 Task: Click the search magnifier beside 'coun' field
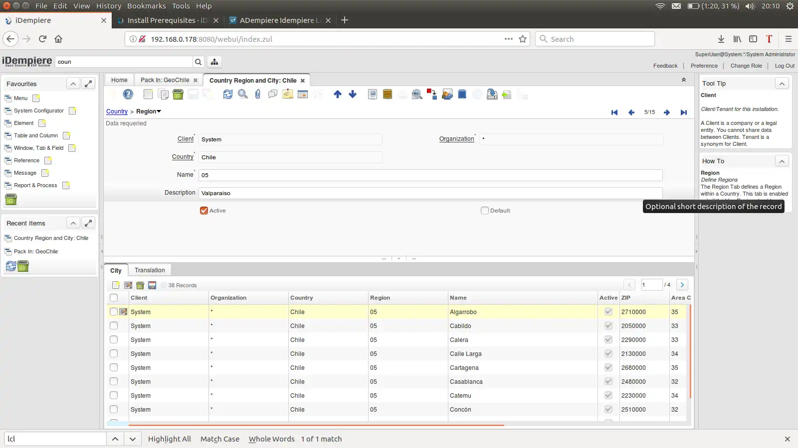click(x=199, y=62)
